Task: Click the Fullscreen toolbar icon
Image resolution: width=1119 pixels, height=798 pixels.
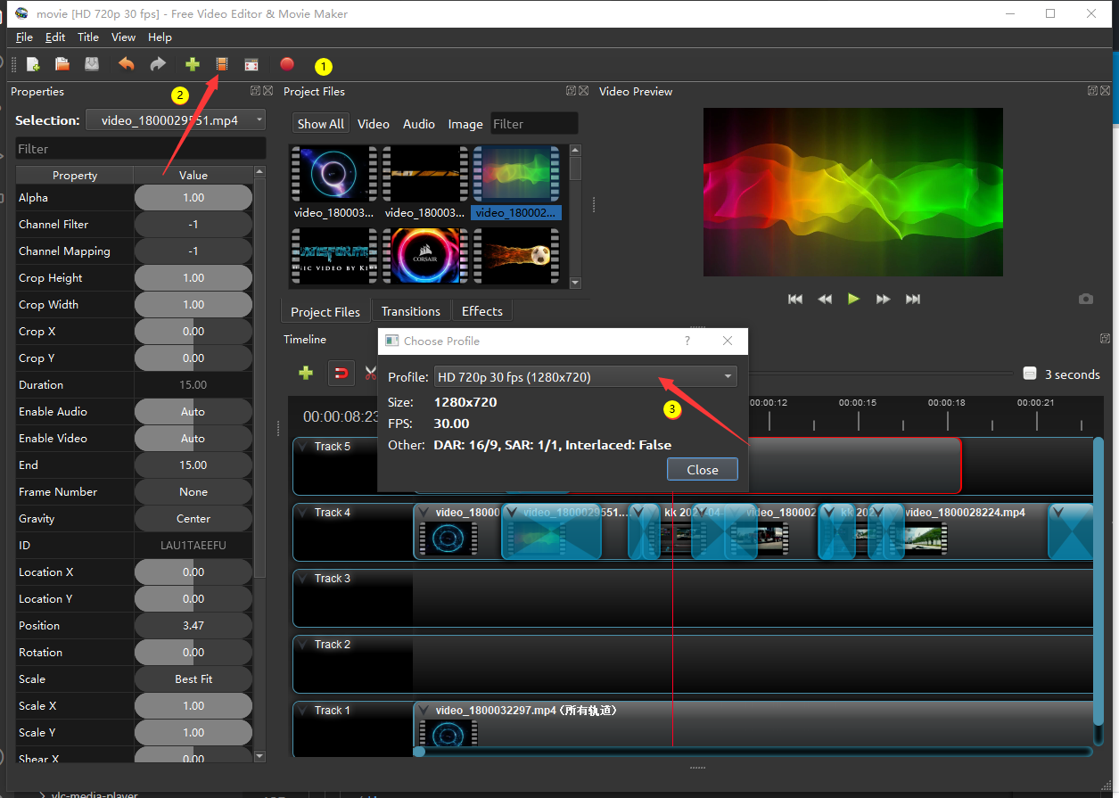Action: 252,64
